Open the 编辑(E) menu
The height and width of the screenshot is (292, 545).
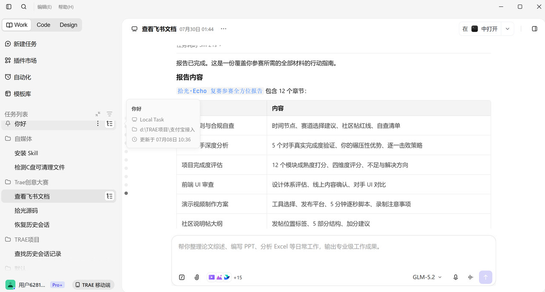pyautogui.click(x=44, y=7)
